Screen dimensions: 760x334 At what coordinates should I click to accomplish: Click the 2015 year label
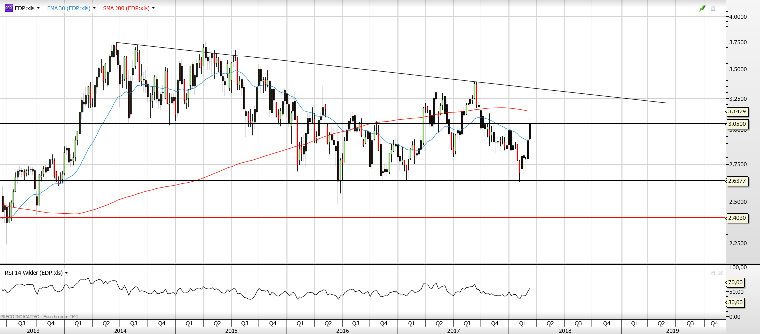(x=231, y=331)
